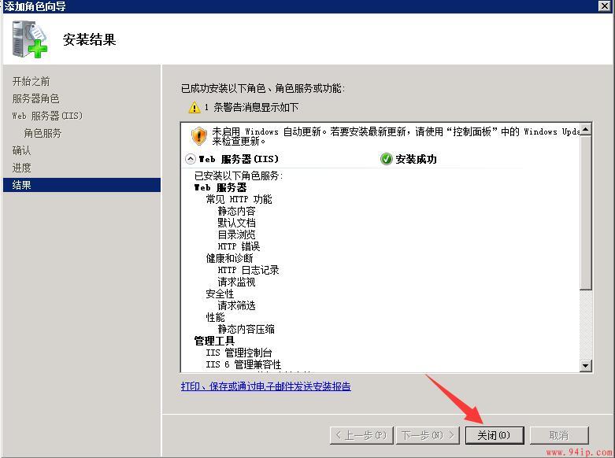Click the IIS 6 管理兼容性 entry
Screen dimensions: 615x458
(243, 364)
